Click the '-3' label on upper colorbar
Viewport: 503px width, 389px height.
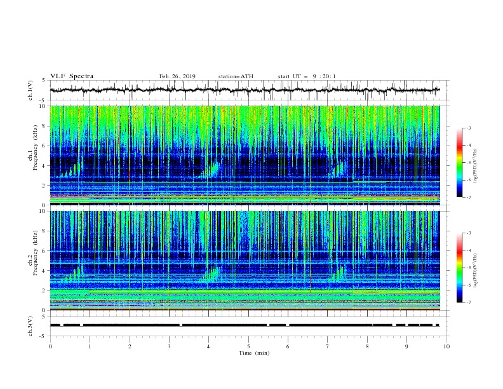468,128
